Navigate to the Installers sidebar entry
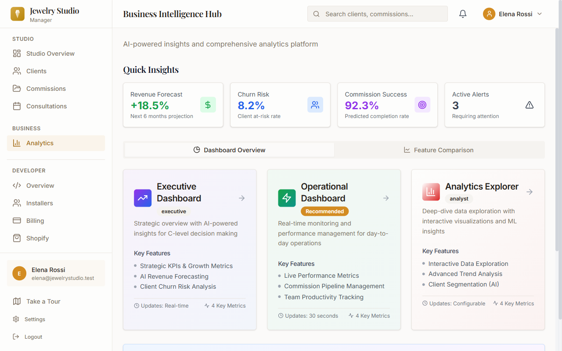The height and width of the screenshot is (351, 562). click(39, 203)
